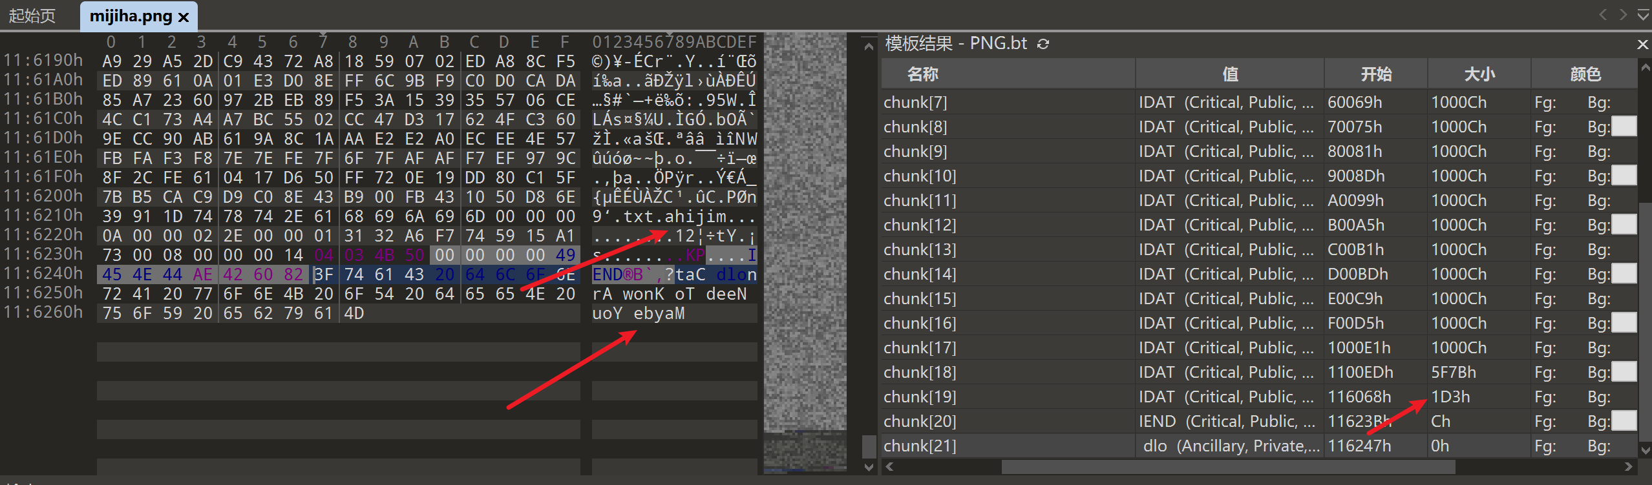
Task: Close the 模板结果 panel
Action: [x=1642, y=44]
